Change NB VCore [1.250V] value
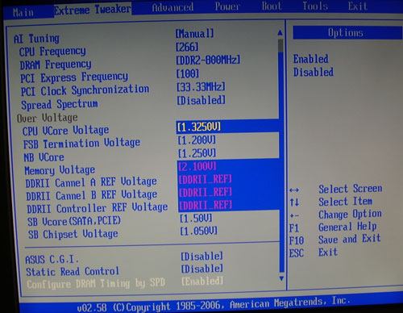The width and height of the screenshot is (403, 313). 197,153
